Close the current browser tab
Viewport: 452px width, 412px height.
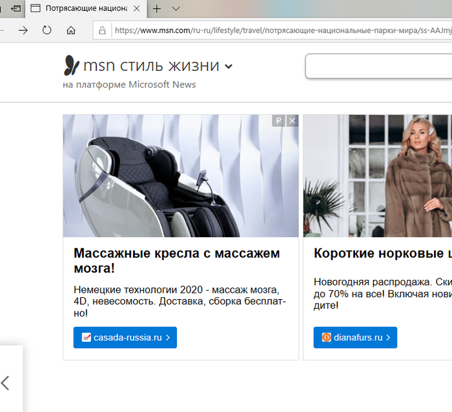pos(137,8)
